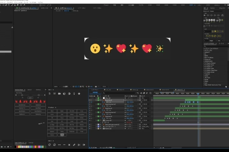Click the circular reset icon beside slot 5
Screen dimensions: 229x152
pyautogui.click(x=222, y=15)
